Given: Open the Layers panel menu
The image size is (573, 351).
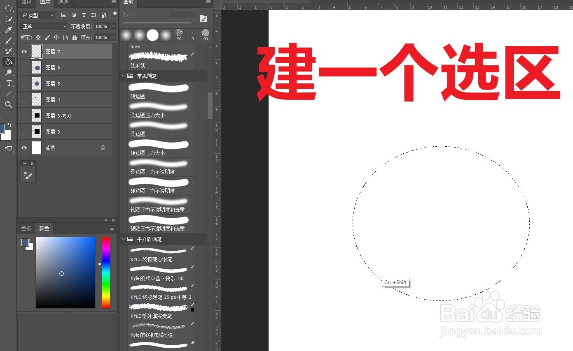Looking at the screenshot, I should coord(114,2).
